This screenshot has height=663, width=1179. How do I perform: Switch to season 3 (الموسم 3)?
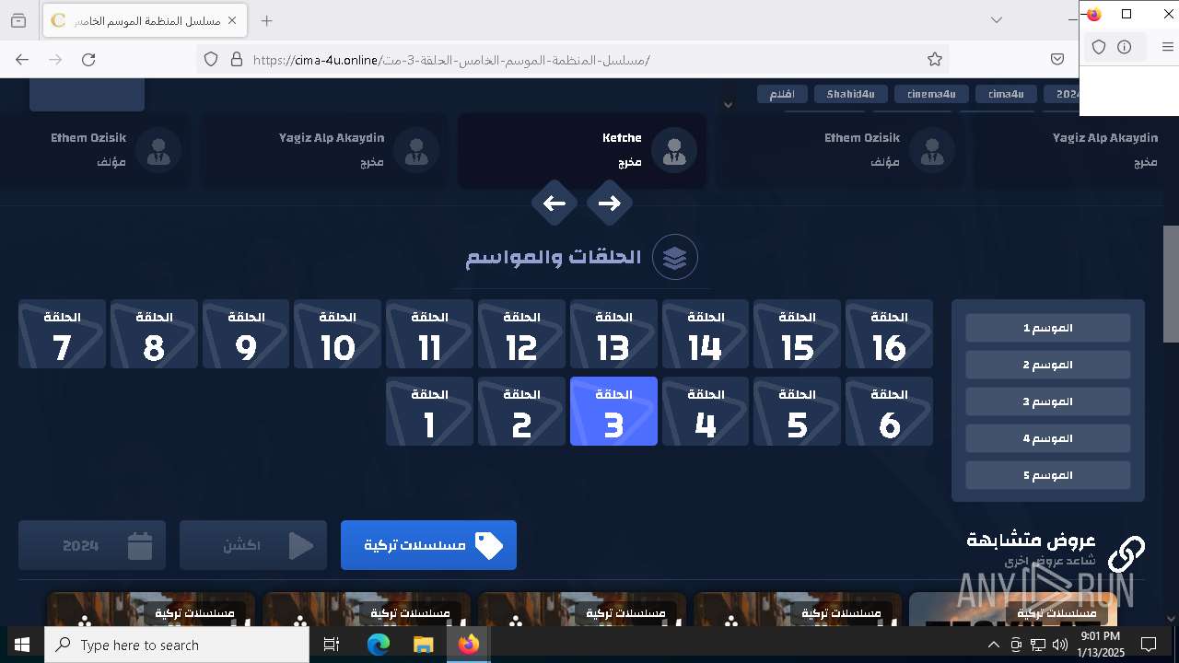(1048, 401)
